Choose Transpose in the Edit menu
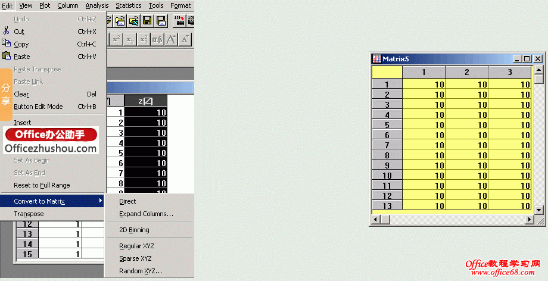The image size is (548, 281). (x=52, y=214)
